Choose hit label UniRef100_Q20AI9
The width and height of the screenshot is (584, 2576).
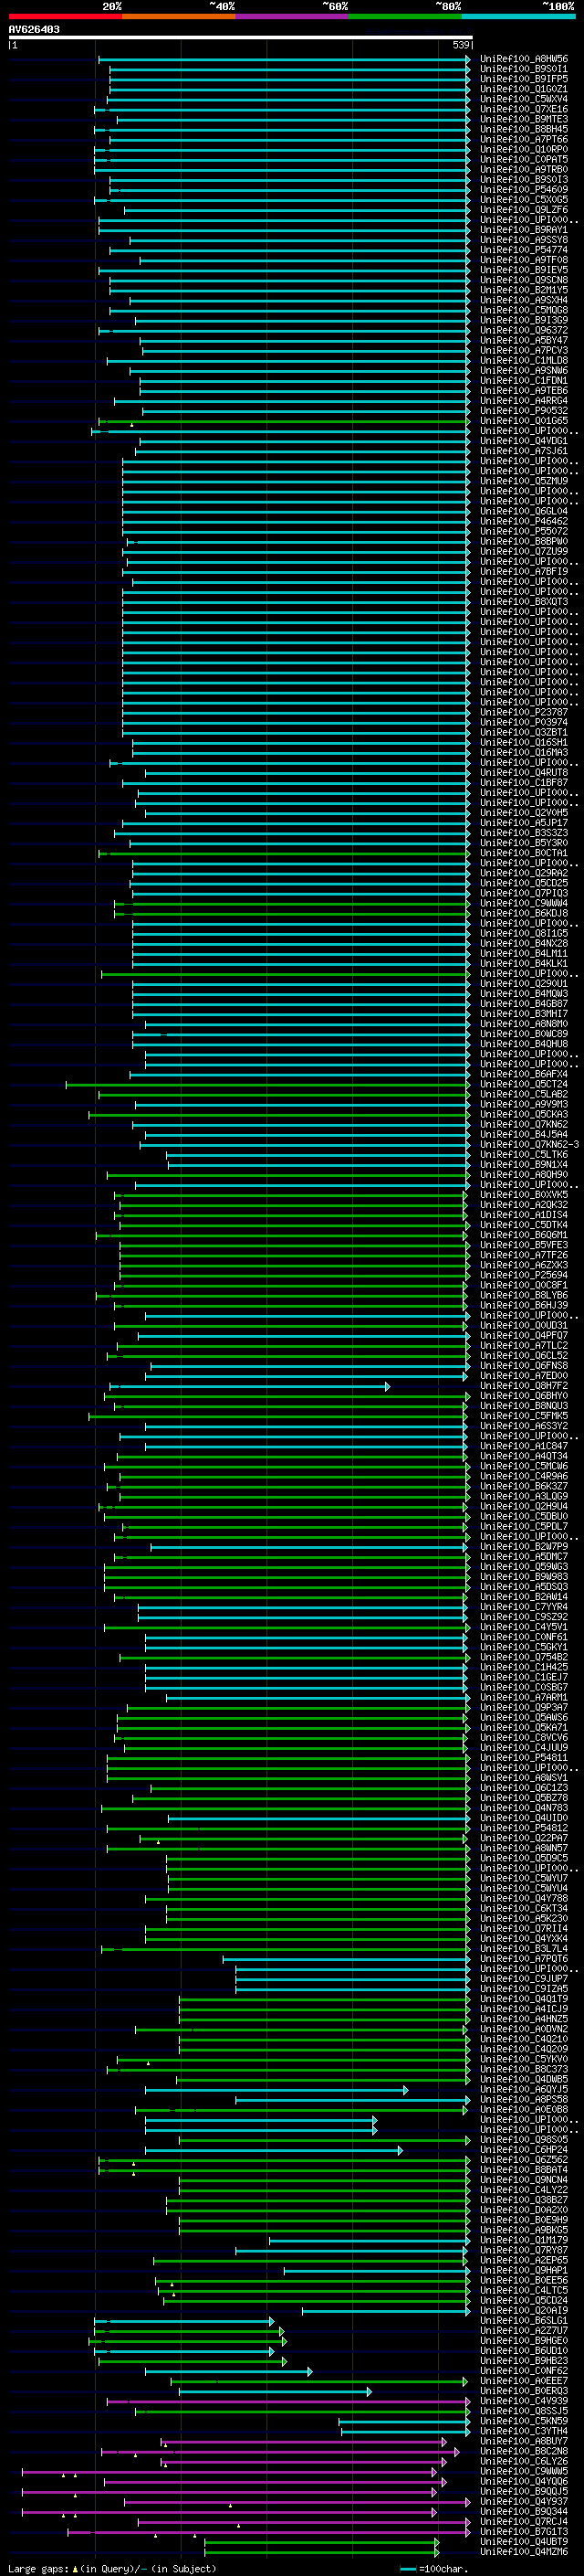523,2311
